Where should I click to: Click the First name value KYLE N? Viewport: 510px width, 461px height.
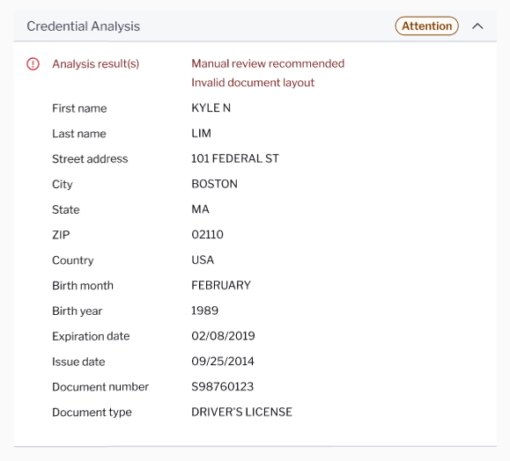(211, 108)
